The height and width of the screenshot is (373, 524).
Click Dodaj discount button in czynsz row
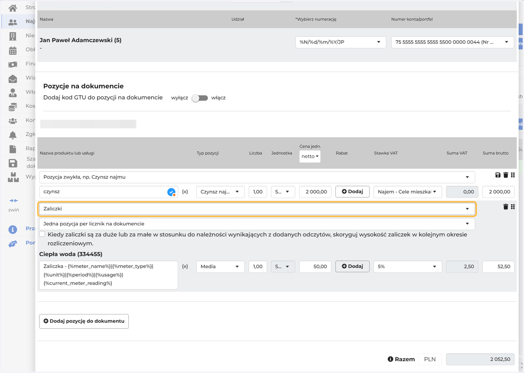click(x=352, y=192)
